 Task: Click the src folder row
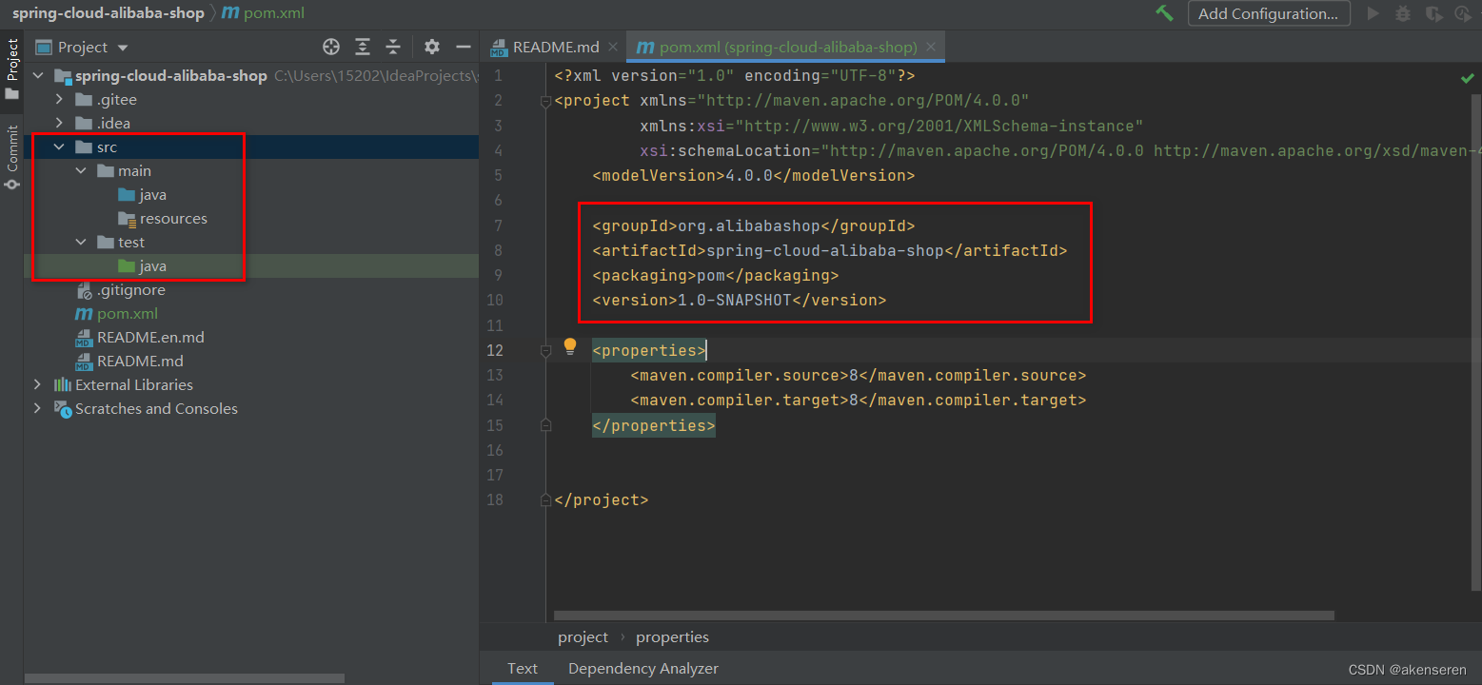251,147
